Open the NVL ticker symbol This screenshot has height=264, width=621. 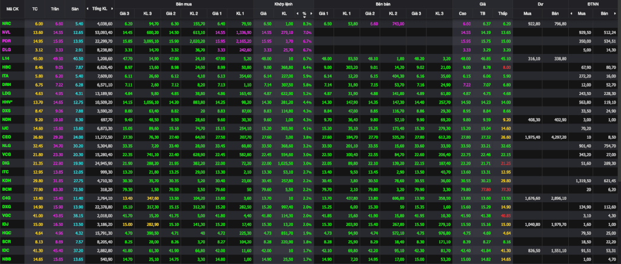(x=6, y=33)
